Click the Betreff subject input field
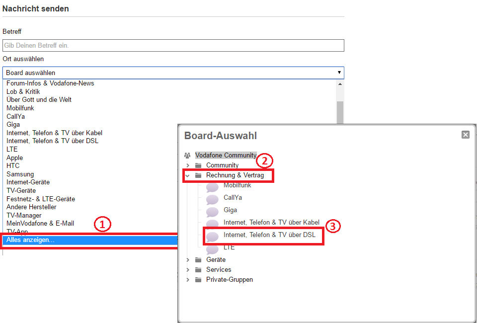The width and height of the screenshot is (477, 323). click(173, 45)
